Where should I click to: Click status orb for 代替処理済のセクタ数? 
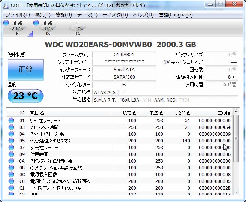(11, 141)
